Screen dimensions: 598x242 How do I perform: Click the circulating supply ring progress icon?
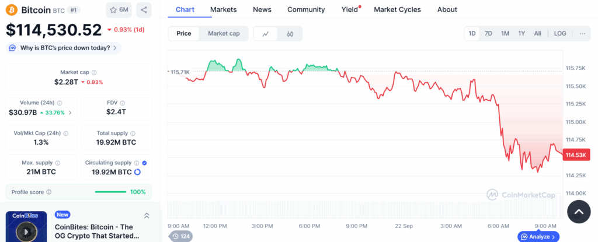pyautogui.click(x=138, y=172)
